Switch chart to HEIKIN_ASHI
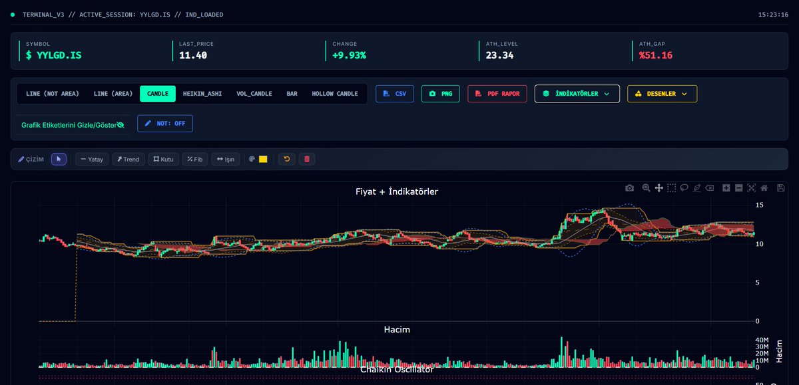The height and width of the screenshot is (385, 799). [202, 94]
